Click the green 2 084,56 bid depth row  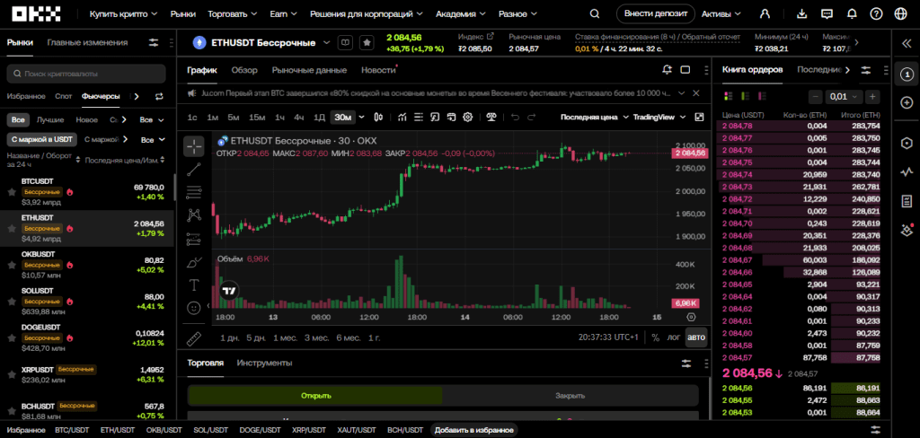pyautogui.click(x=801, y=388)
